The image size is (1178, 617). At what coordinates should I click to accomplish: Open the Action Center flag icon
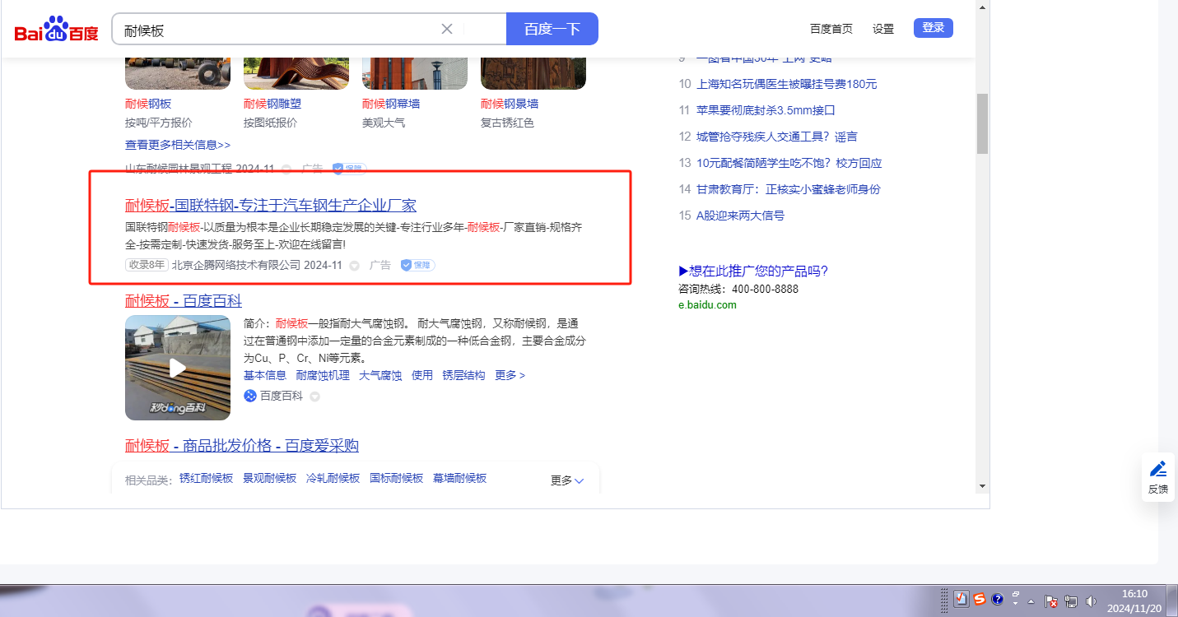pyautogui.click(x=1050, y=601)
